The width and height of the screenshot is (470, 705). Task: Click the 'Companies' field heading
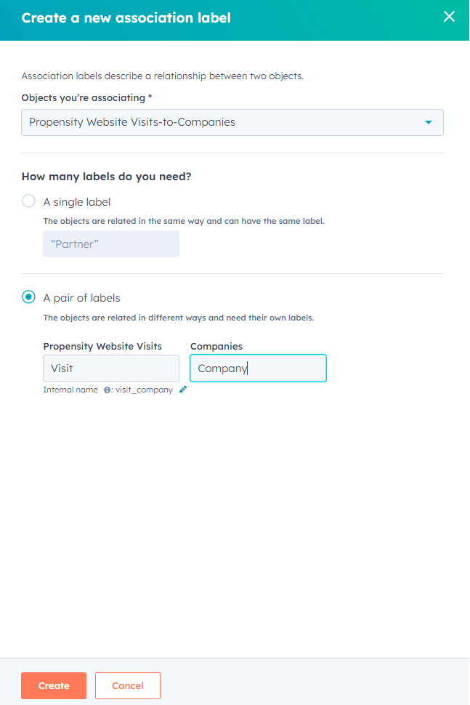click(x=216, y=346)
